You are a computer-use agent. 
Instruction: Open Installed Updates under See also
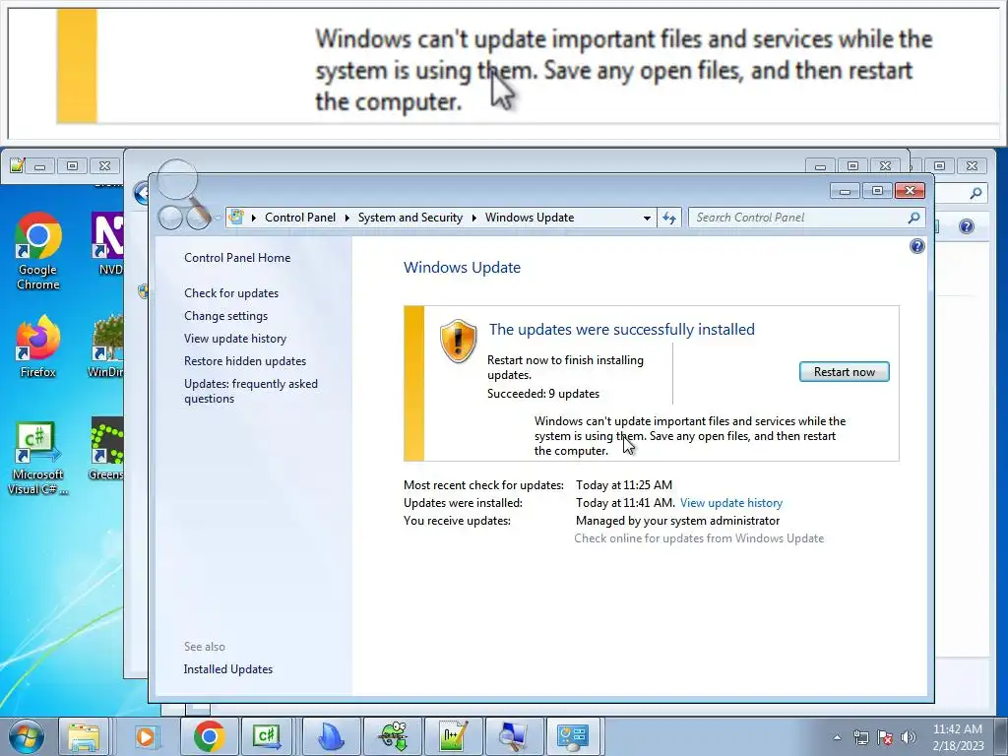point(228,669)
